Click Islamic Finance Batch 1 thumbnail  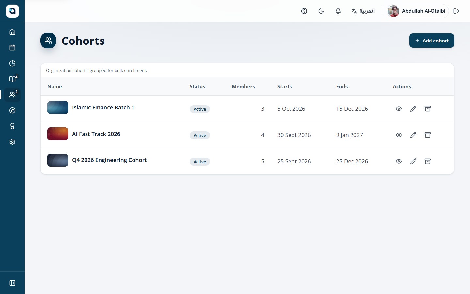click(58, 107)
